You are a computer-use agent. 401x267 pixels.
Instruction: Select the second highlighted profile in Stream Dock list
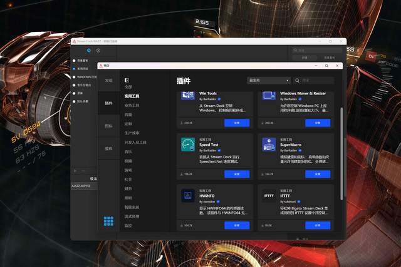coord(74,69)
